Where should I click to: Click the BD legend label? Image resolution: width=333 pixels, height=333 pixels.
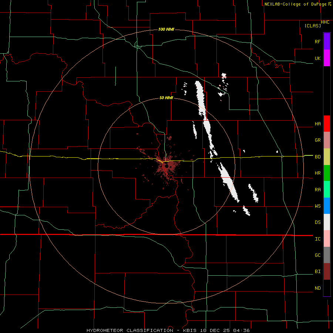317,157
